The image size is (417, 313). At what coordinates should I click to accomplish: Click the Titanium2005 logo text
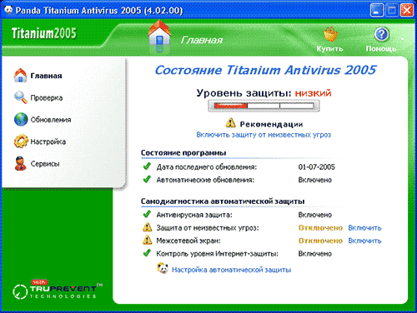43,33
